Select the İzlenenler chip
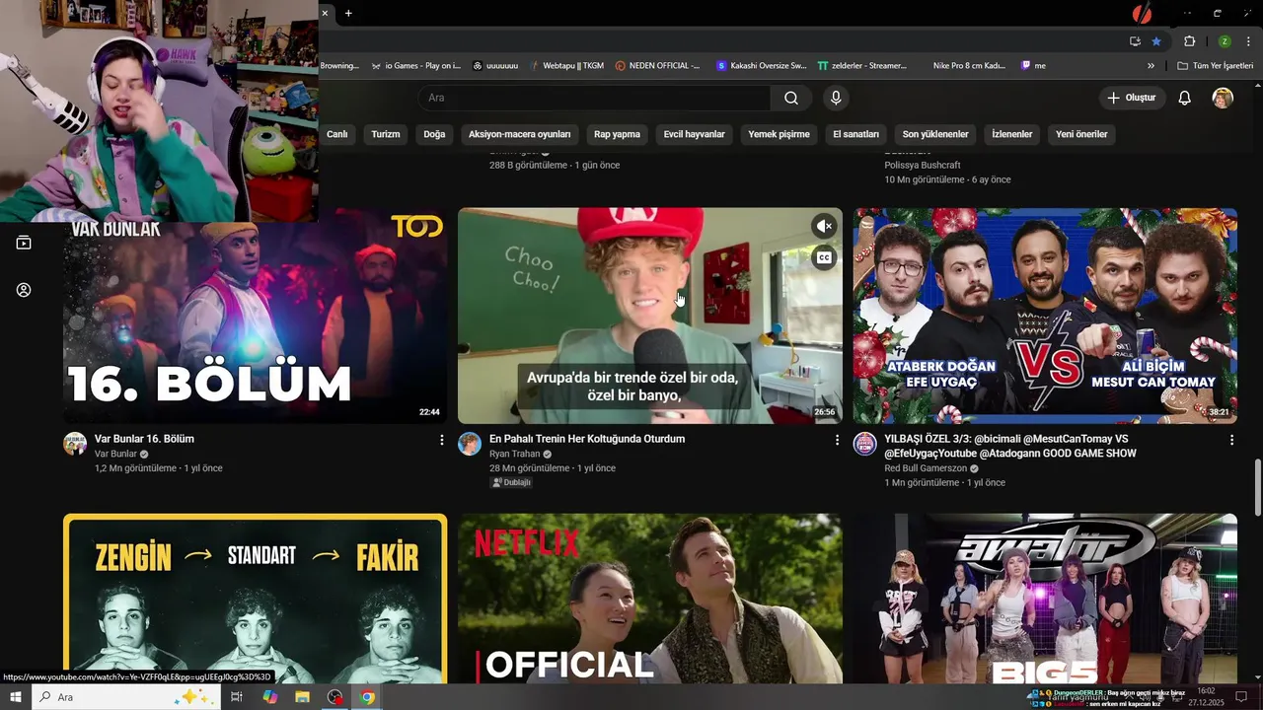The width and height of the screenshot is (1263, 710). tap(1011, 134)
